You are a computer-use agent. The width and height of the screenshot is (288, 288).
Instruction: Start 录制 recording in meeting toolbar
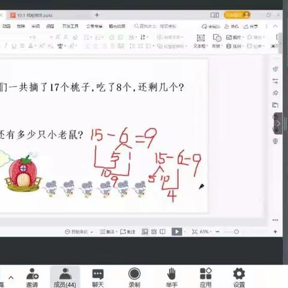pyautogui.click(x=134, y=277)
